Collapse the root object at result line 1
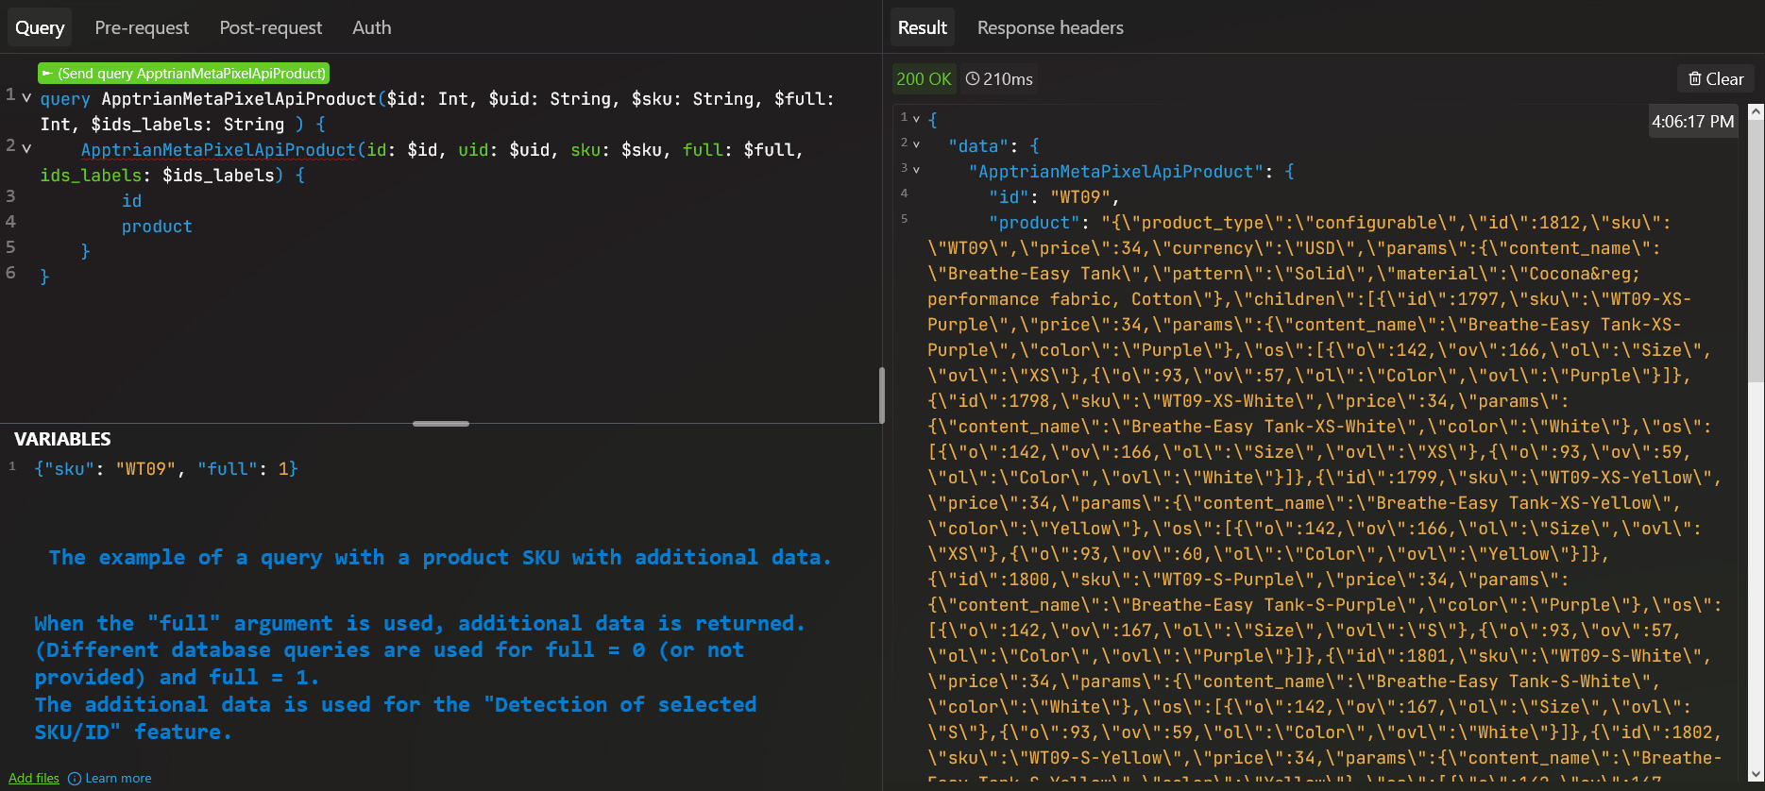The height and width of the screenshot is (791, 1765). click(x=916, y=119)
